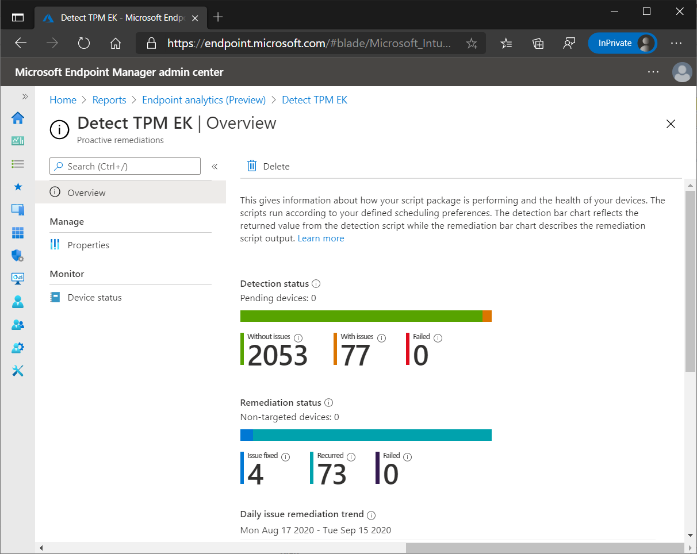Go to Home breadcrumb link

pos(63,100)
